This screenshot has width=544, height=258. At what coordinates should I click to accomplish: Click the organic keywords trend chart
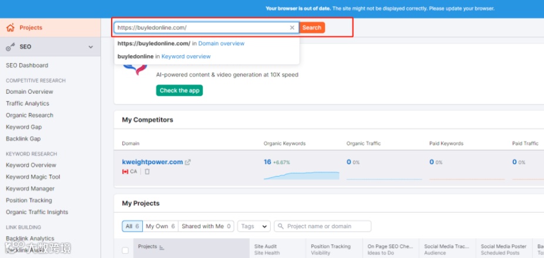tap(301, 175)
